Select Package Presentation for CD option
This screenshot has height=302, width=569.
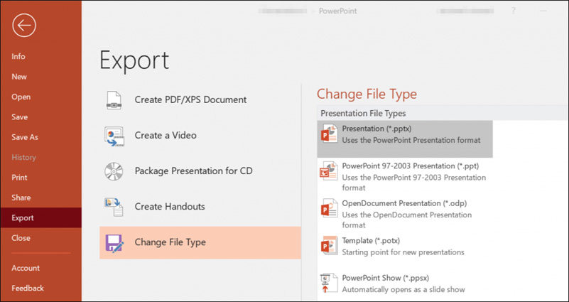200,171
